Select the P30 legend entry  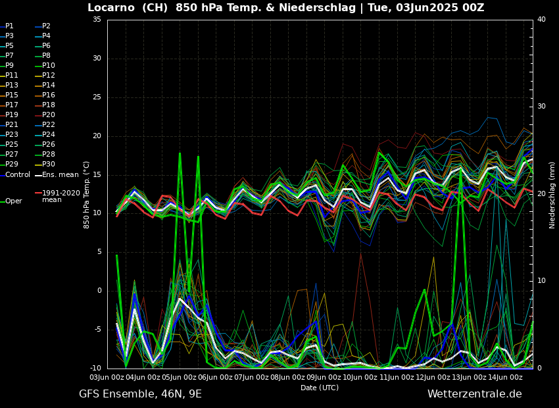[x=45, y=164]
